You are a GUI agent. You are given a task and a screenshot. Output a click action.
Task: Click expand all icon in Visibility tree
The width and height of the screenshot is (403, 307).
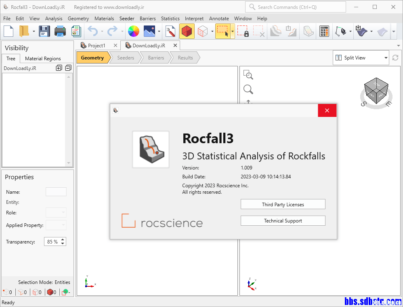(x=59, y=68)
